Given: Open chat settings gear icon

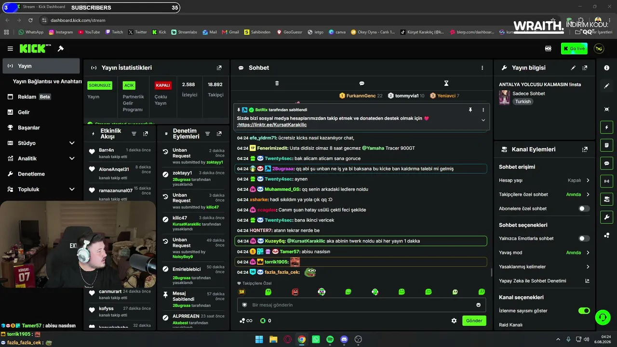Looking at the screenshot, I should point(454,320).
